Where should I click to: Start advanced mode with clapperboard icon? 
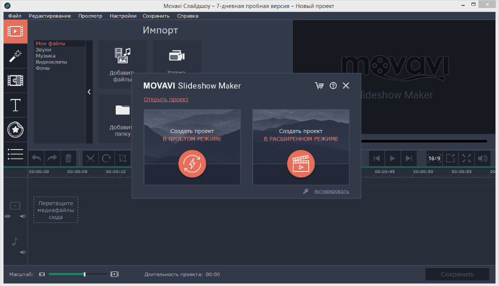pyautogui.click(x=301, y=163)
